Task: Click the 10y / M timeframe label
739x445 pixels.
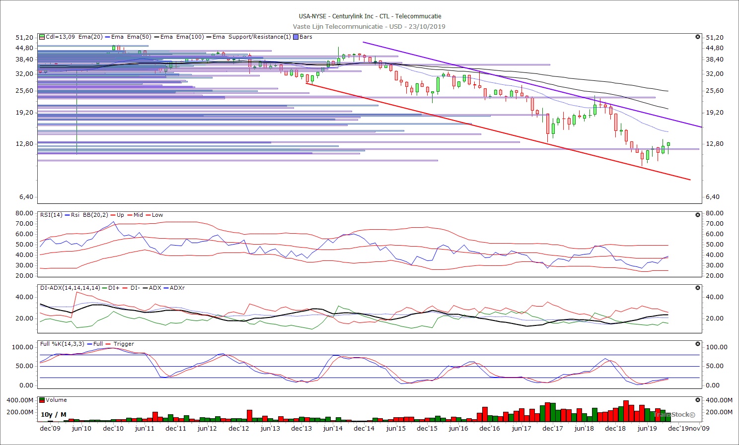Action: coord(53,415)
